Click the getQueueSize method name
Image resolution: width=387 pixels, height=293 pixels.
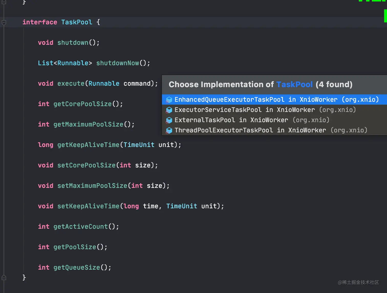(77, 267)
